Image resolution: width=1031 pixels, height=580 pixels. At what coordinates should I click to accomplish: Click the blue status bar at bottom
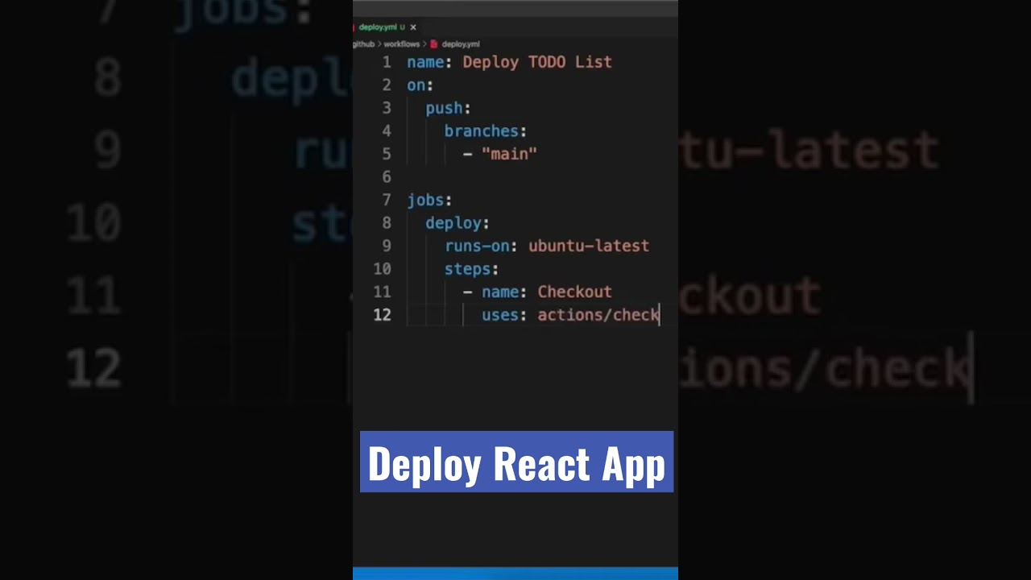pyautogui.click(x=515, y=574)
